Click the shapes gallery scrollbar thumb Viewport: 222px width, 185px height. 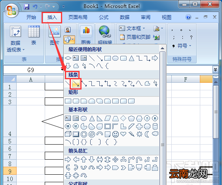pyautogui.click(x=163, y=145)
